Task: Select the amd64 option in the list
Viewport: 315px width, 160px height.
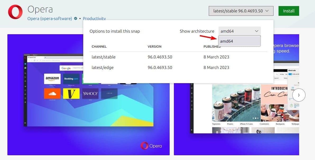Action: [x=239, y=41]
